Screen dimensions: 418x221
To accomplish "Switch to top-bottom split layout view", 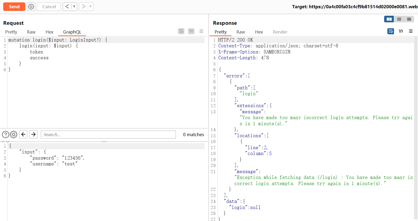I will point(399,19).
